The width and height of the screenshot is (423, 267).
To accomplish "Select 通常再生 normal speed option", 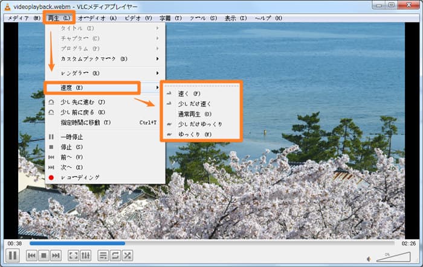I will pyautogui.click(x=201, y=114).
